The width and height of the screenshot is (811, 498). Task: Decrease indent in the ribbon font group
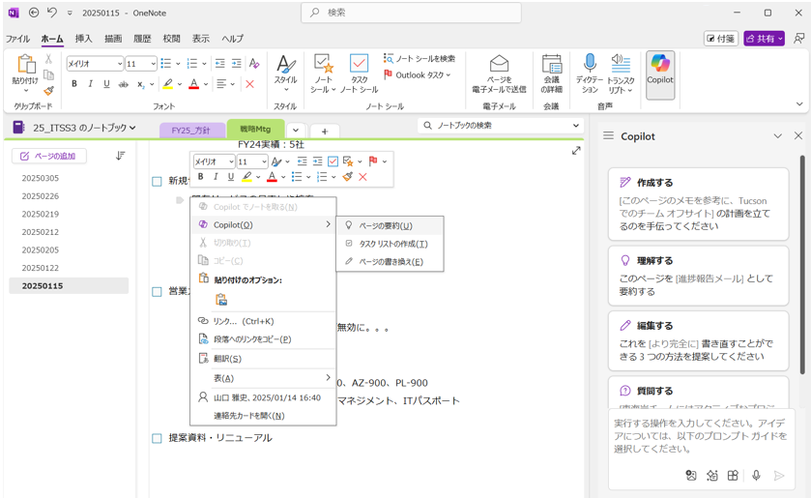219,63
